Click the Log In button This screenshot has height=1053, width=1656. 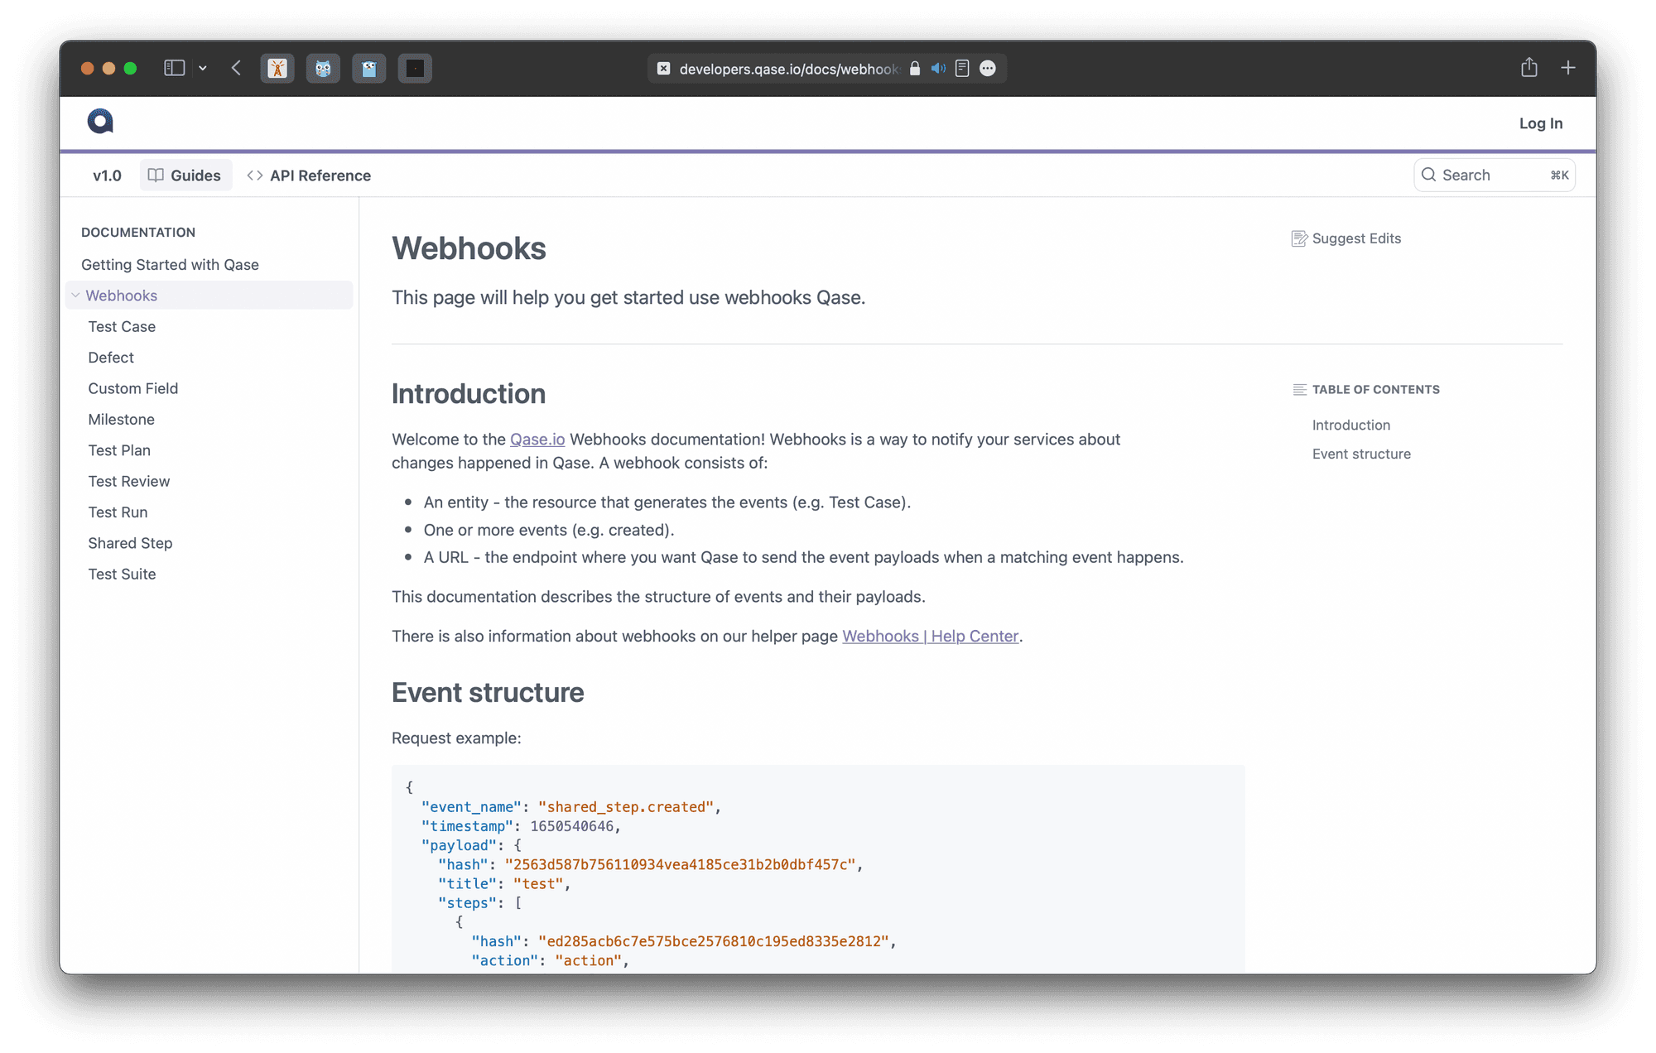pyautogui.click(x=1541, y=123)
